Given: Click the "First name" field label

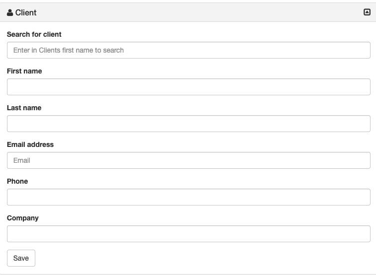Looking at the screenshot, I should point(24,71).
